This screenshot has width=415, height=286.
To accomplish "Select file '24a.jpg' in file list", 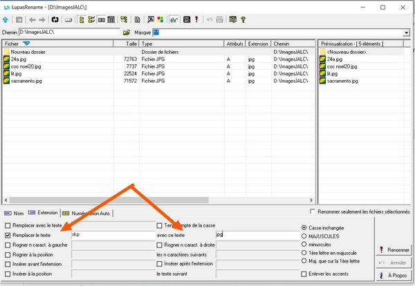I will coord(19,59).
